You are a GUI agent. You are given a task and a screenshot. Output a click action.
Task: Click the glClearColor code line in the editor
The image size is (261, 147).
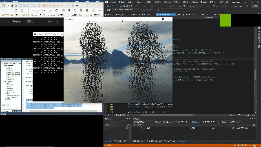click(149, 112)
